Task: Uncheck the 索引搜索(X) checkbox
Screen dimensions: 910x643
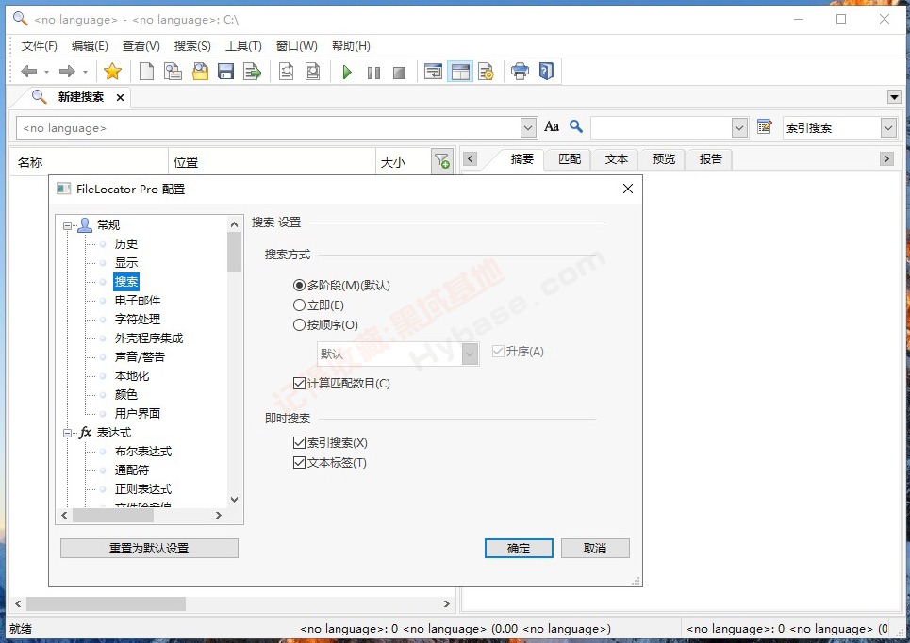Action: pos(300,441)
